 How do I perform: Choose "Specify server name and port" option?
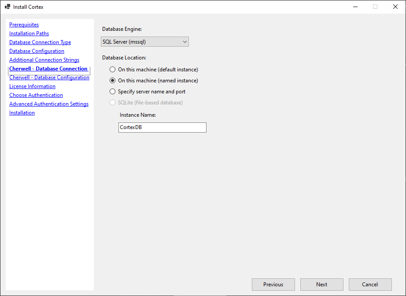112,92
